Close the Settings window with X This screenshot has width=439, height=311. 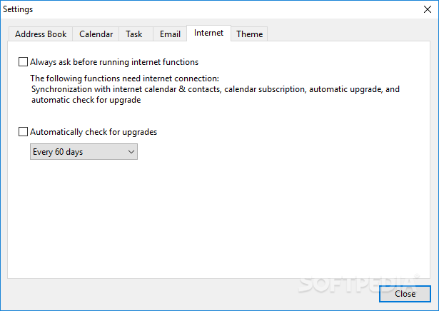(428, 9)
